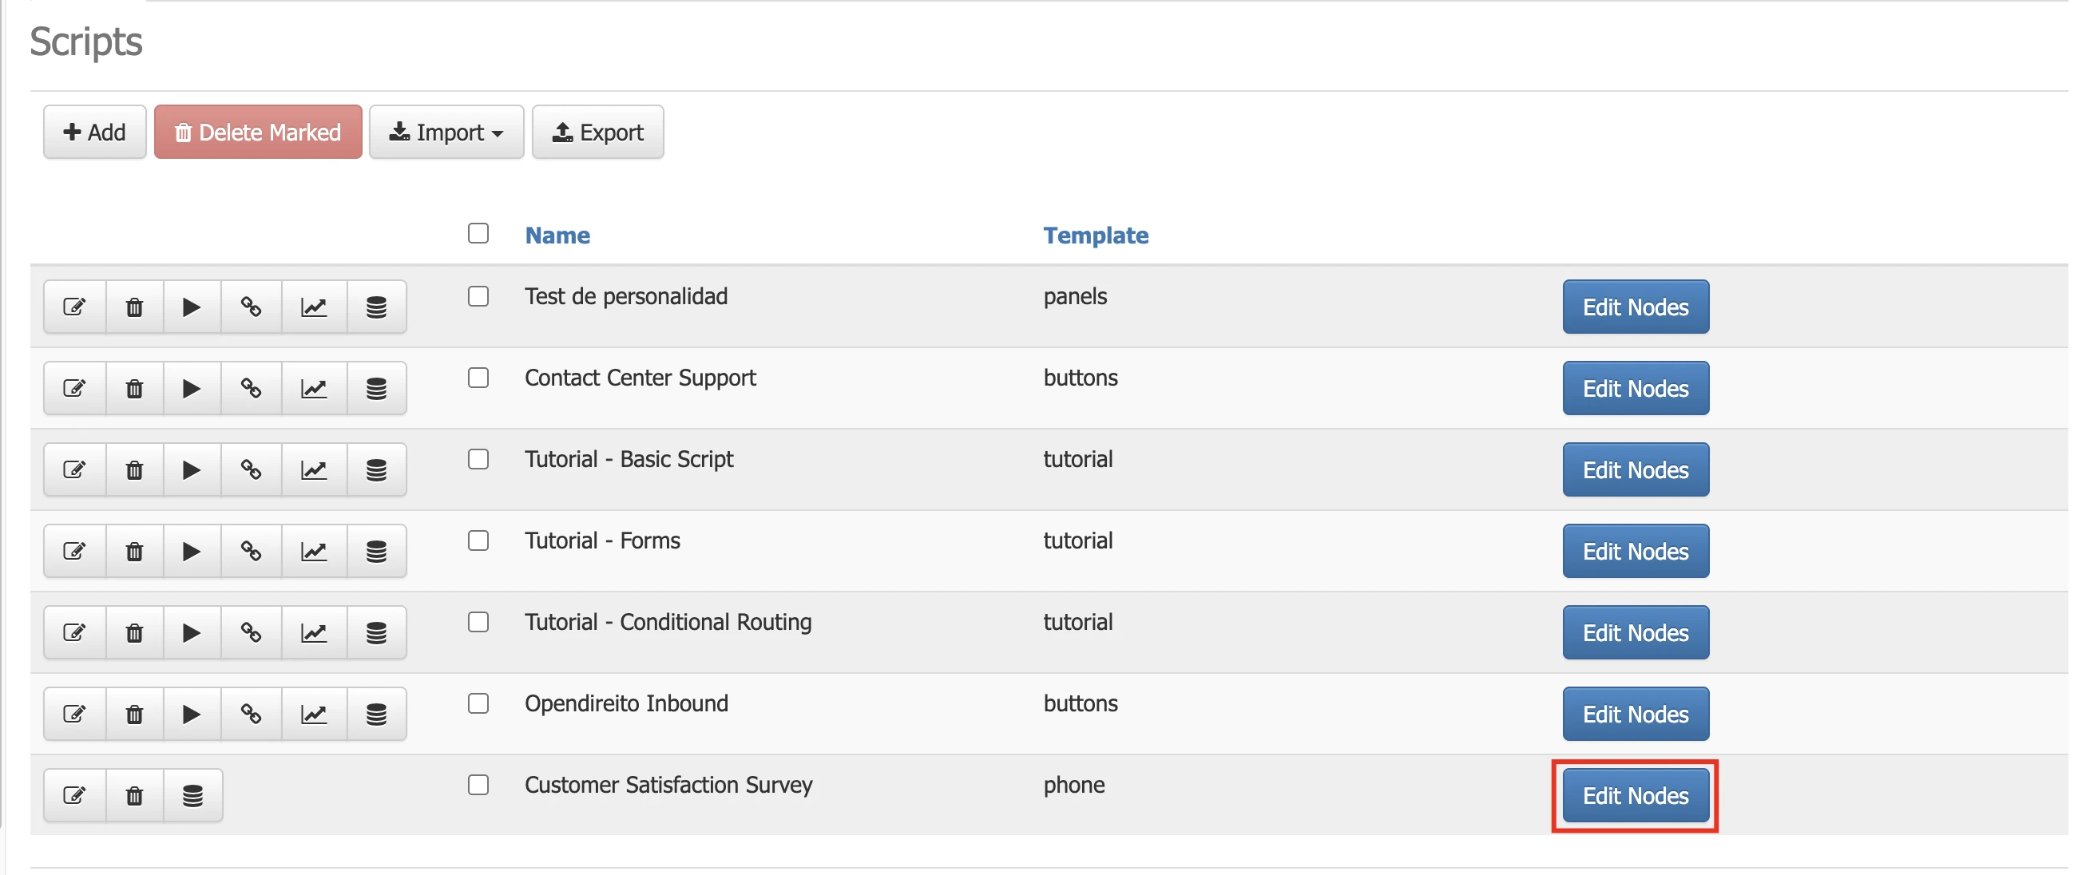The image size is (2078, 875).
Task: Open stats chart for Contact Center Support
Action: tap(314, 389)
